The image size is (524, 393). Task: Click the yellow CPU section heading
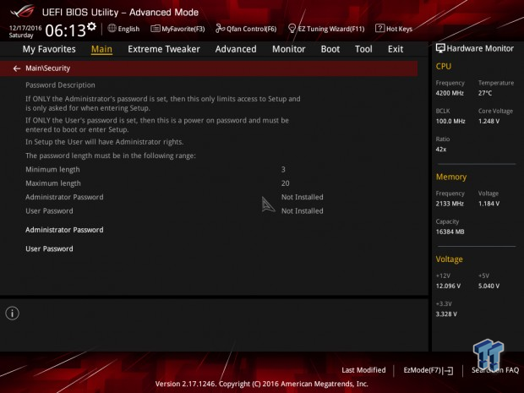coord(444,67)
